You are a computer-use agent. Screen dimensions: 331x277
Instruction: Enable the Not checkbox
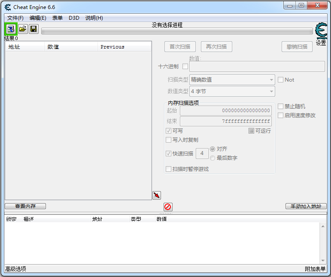click(280, 79)
